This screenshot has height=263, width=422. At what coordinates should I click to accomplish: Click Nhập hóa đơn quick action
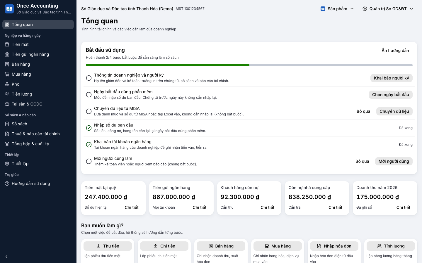(x=334, y=246)
